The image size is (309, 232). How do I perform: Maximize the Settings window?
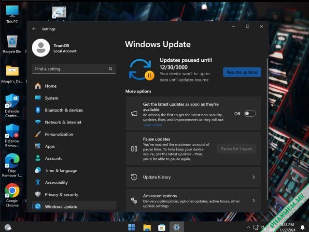coord(248,27)
